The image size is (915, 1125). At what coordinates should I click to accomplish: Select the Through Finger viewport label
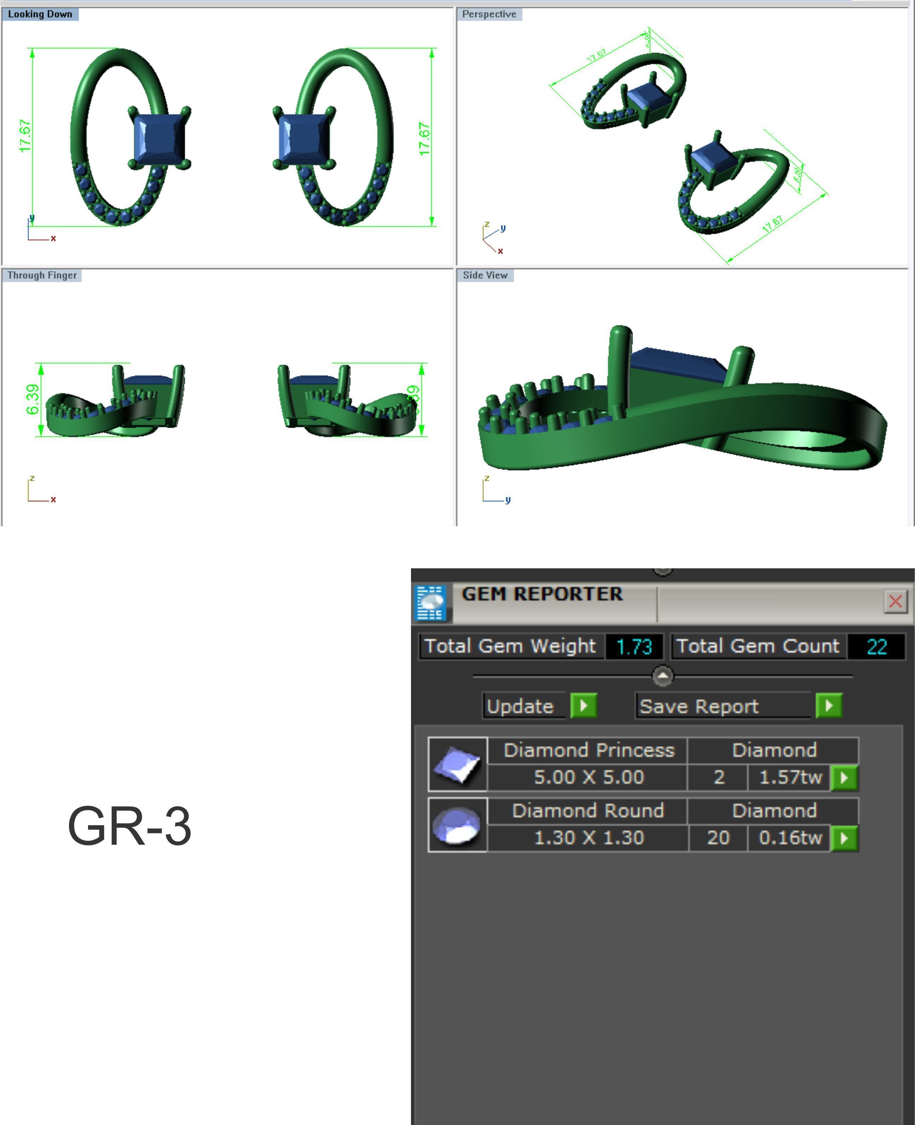pyautogui.click(x=42, y=275)
